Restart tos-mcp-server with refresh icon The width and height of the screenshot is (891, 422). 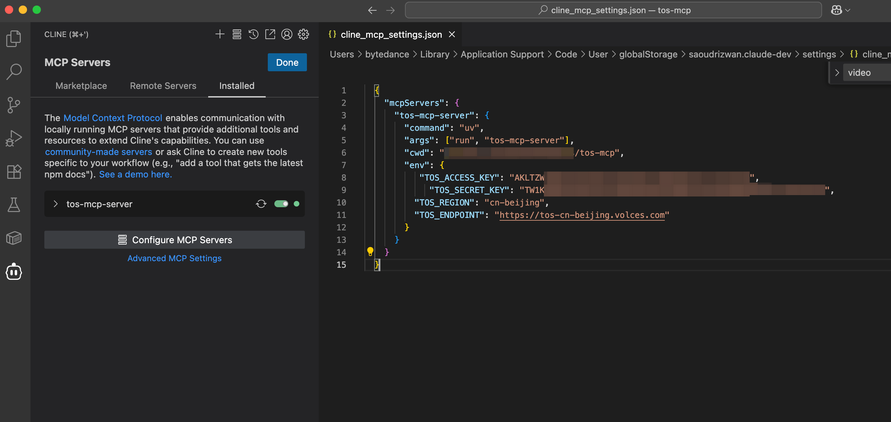(261, 204)
